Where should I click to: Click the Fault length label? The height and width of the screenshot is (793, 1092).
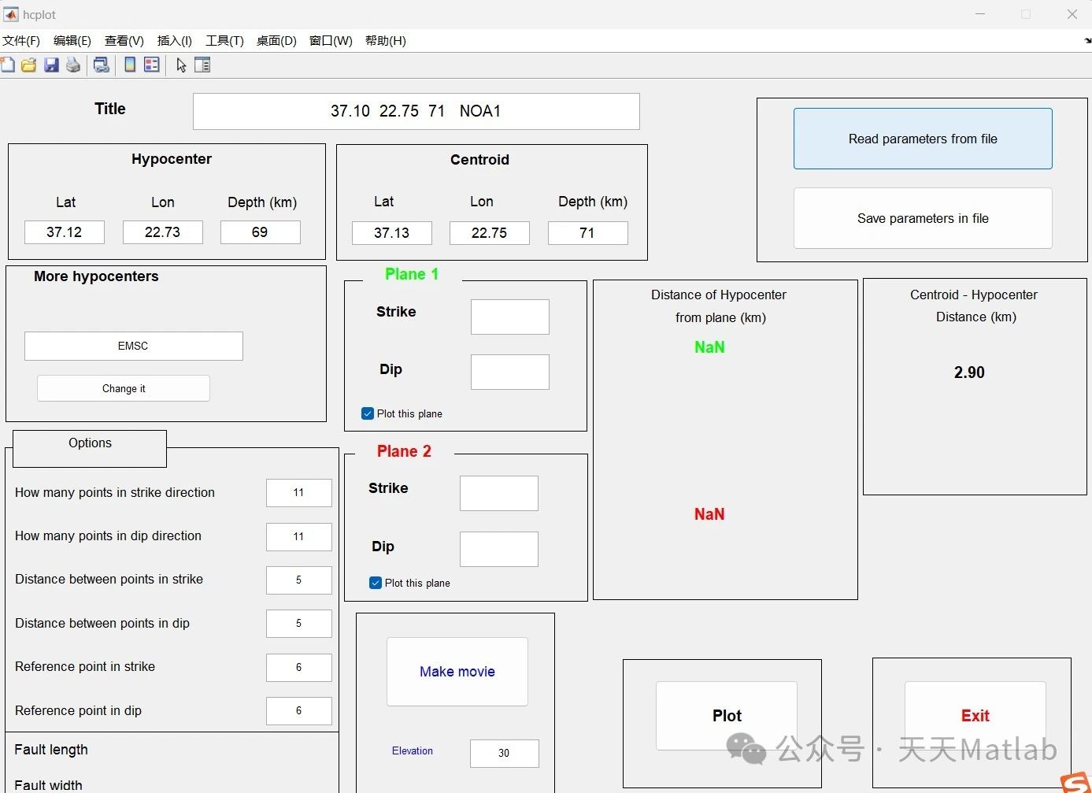click(51, 750)
